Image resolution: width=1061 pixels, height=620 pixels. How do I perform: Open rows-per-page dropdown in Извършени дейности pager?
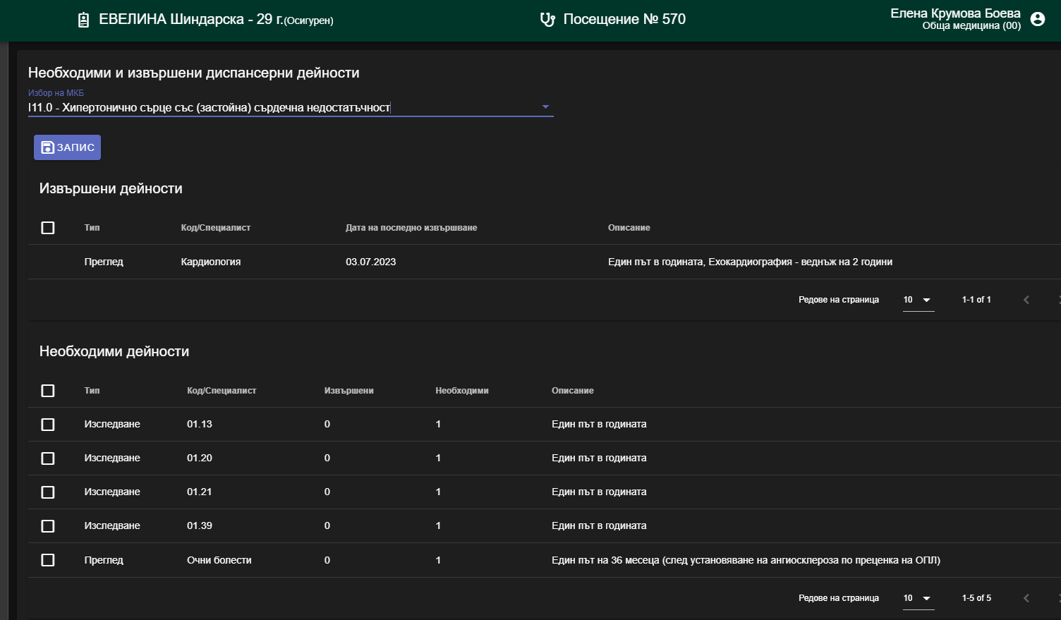click(918, 300)
